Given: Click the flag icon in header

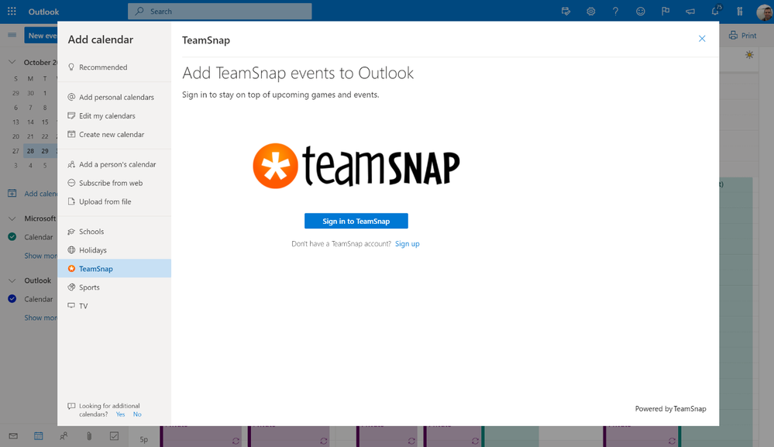Looking at the screenshot, I should (666, 12).
